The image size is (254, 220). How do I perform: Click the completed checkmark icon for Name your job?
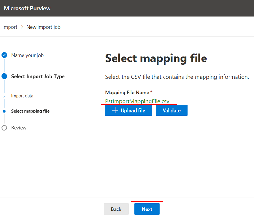point(4,55)
